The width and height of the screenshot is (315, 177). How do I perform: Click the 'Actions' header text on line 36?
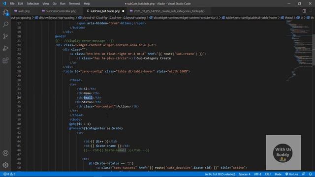click(x=124, y=106)
